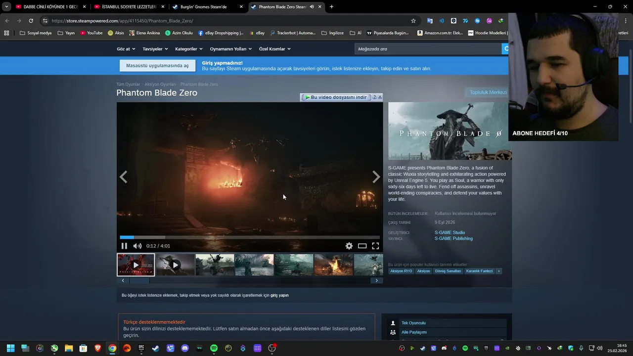
Task: Select the 'Karanlık Fantezi' tag
Action: (479, 271)
